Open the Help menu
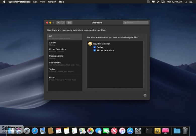The width and height of the screenshot is (196, 136). (61, 2)
